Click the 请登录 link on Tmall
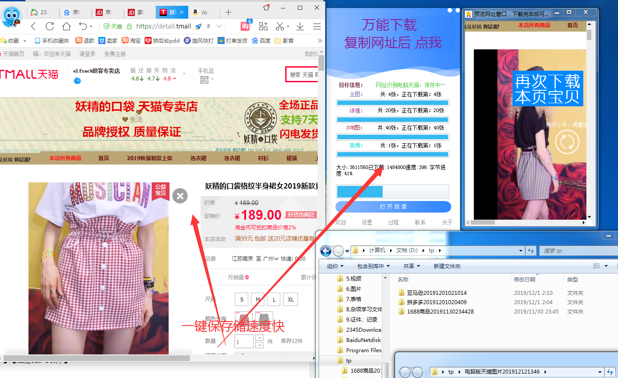This screenshot has width=618, height=378. click(87, 54)
